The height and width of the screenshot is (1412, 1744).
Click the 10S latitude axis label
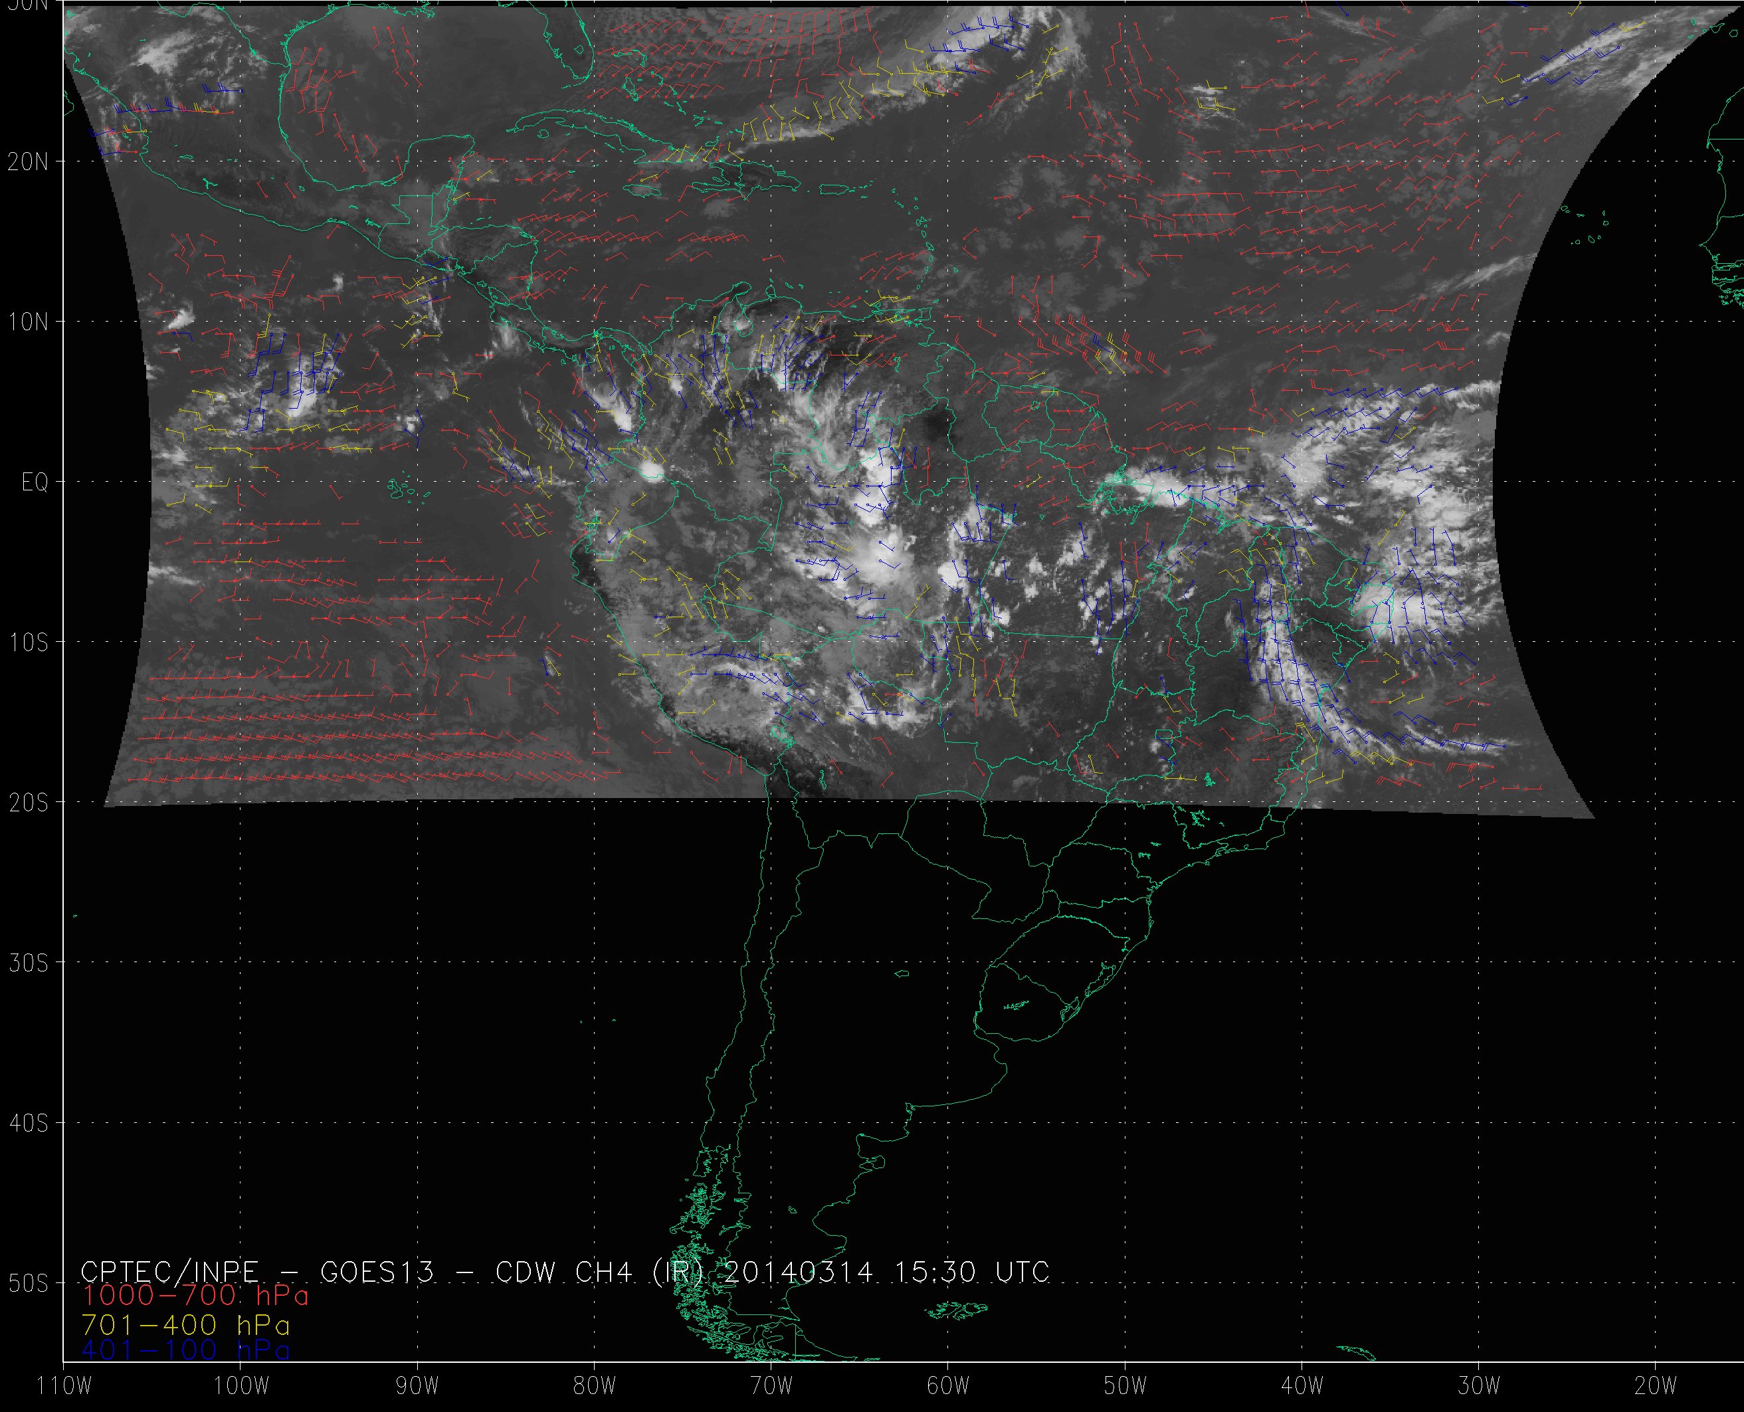pyautogui.click(x=29, y=643)
